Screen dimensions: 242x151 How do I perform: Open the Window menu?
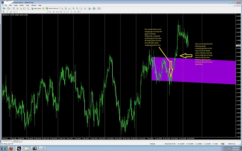coord(34,5)
